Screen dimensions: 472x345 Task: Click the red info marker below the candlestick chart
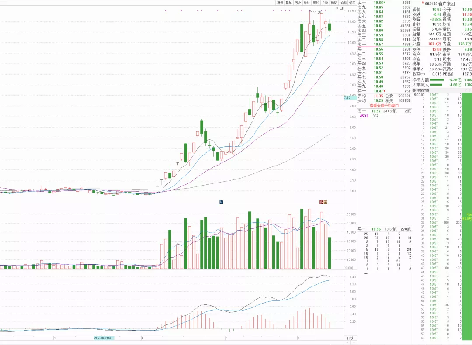[x=321, y=202]
